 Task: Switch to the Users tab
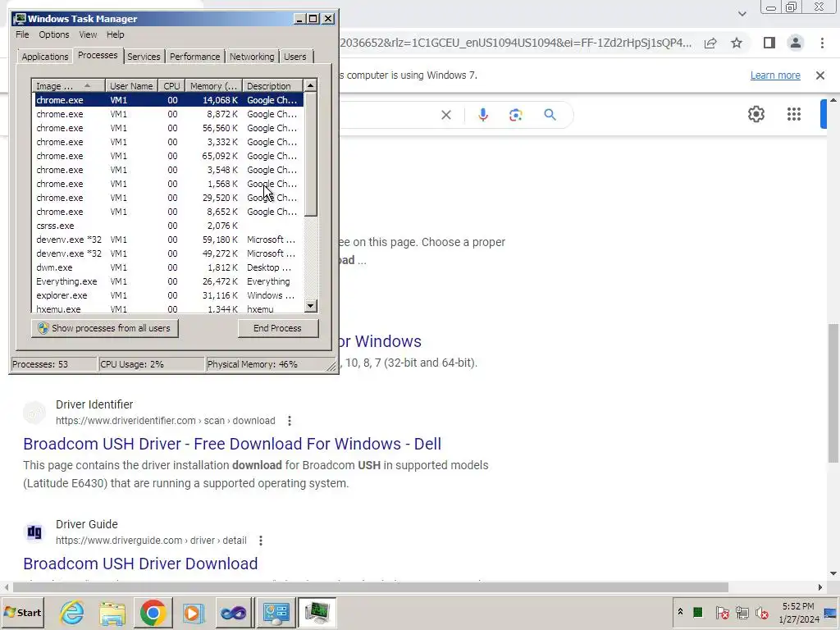(295, 57)
